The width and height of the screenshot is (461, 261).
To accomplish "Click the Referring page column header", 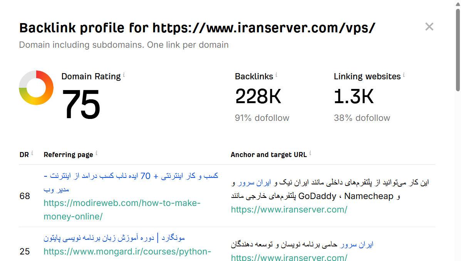I will [67, 154].
